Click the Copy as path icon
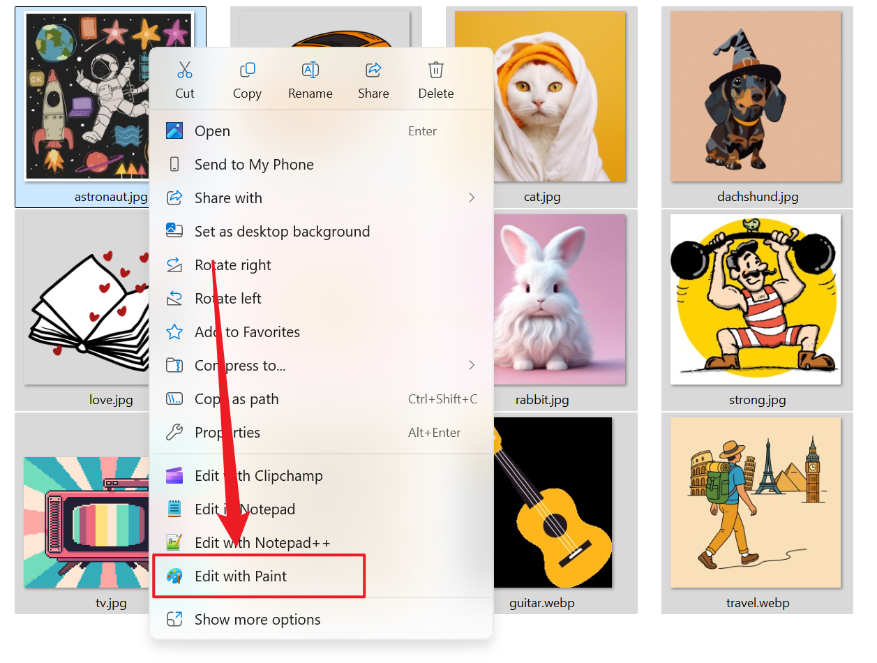This screenshot has width=877, height=663. [x=174, y=398]
